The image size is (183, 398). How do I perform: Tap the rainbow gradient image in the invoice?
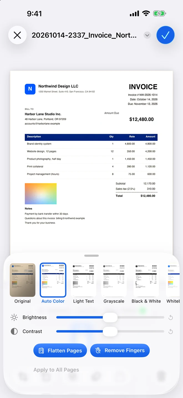[41, 194]
